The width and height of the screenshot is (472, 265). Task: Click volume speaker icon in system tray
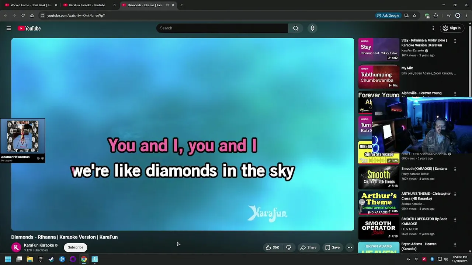click(x=446, y=259)
